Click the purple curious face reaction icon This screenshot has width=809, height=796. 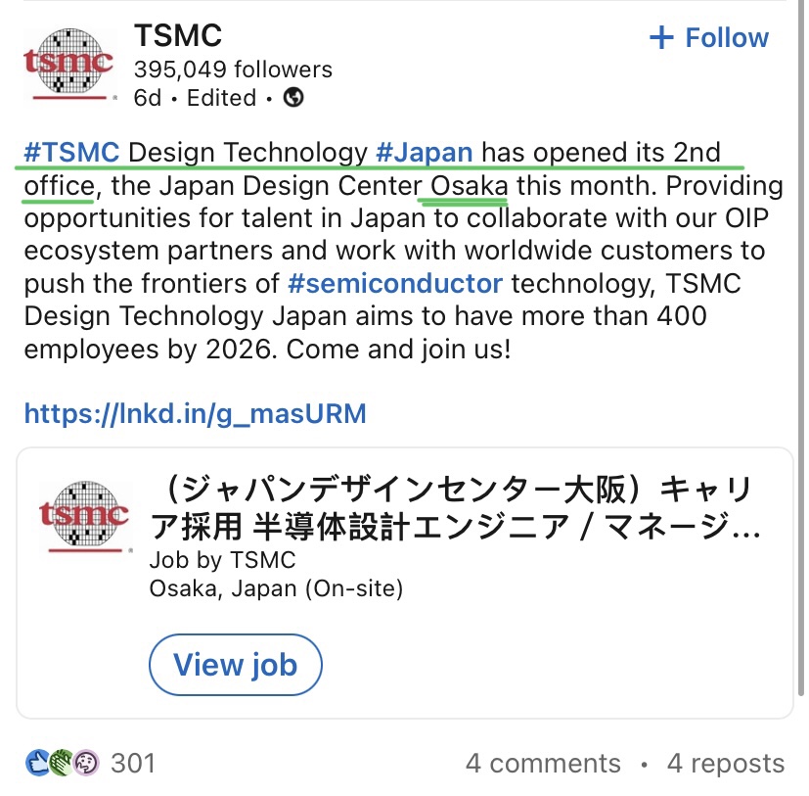click(x=86, y=763)
